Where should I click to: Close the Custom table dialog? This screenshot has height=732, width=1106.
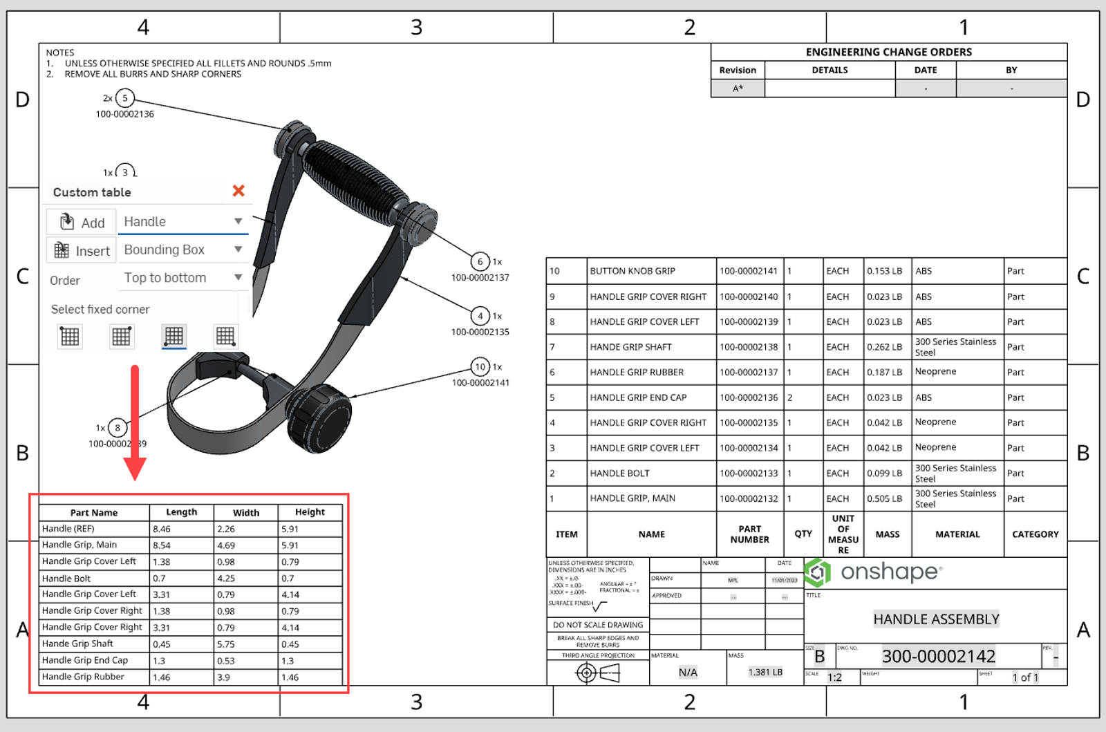click(x=238, y=191)
